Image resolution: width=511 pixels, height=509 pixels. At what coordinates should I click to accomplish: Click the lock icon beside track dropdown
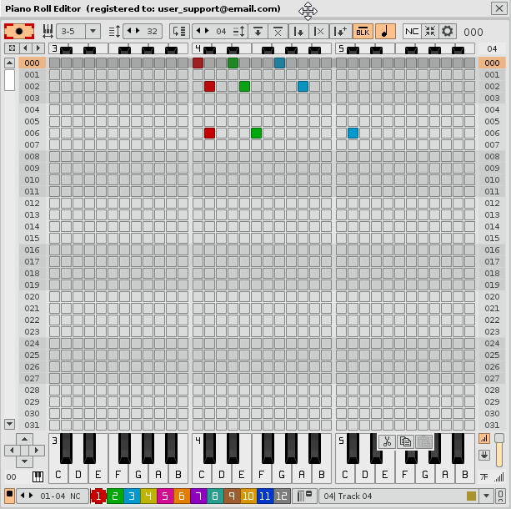coord(501,496)
